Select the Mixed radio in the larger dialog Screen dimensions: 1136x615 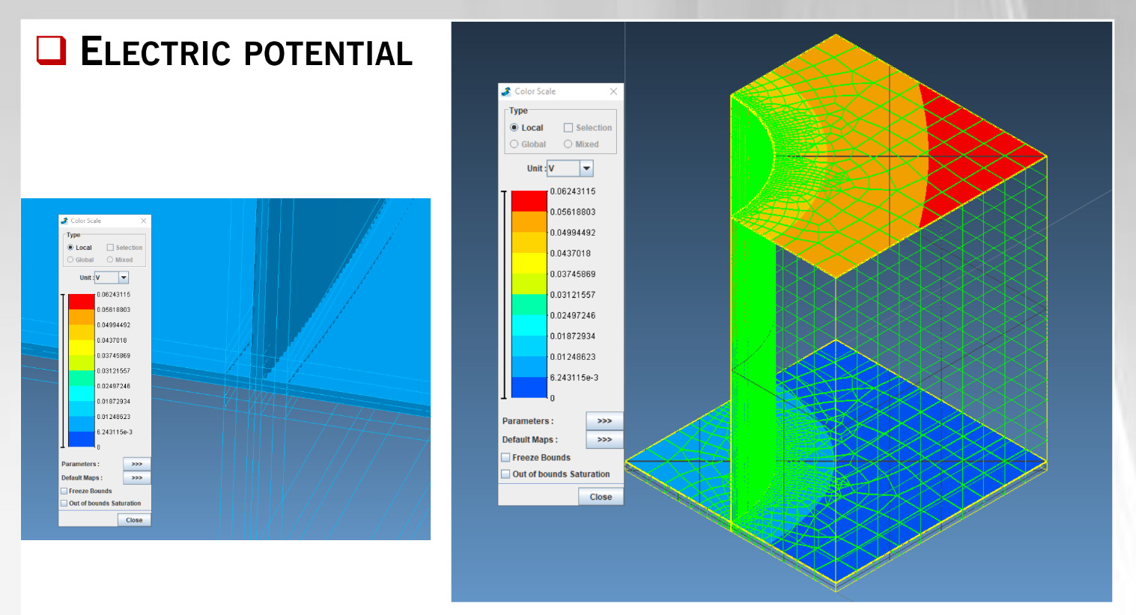click(x=568, y=144)
